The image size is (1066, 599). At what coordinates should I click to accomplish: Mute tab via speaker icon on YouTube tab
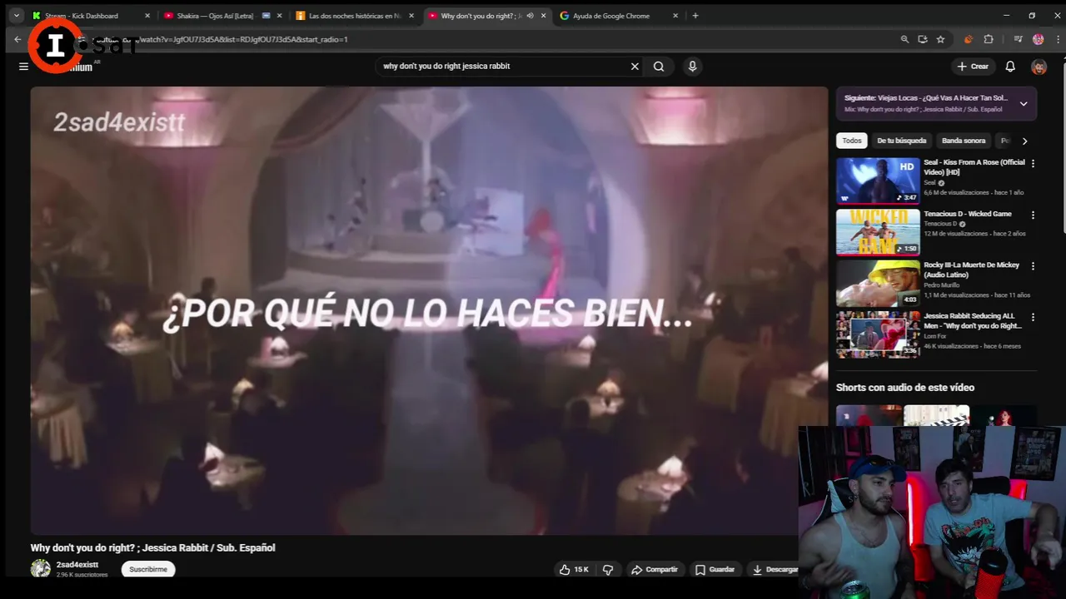click(x=530, y=16)
